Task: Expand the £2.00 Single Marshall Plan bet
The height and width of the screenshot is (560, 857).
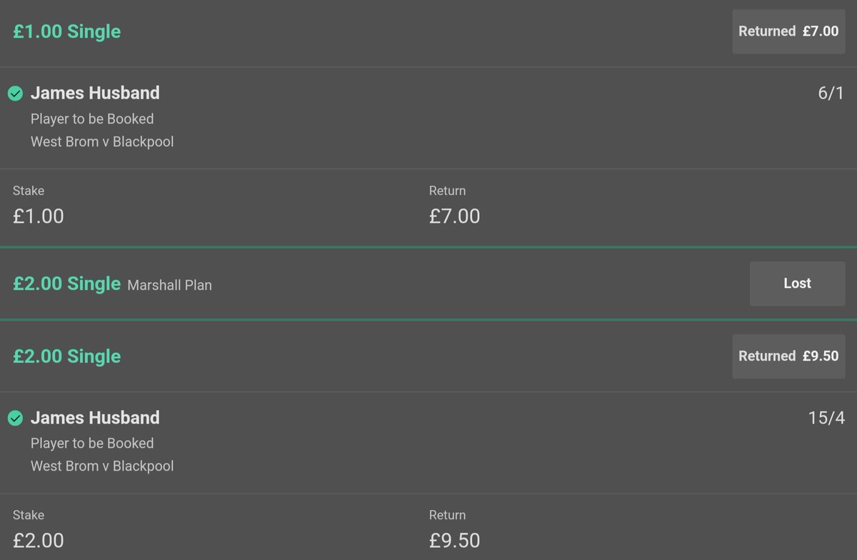Action: pos(428,284)
